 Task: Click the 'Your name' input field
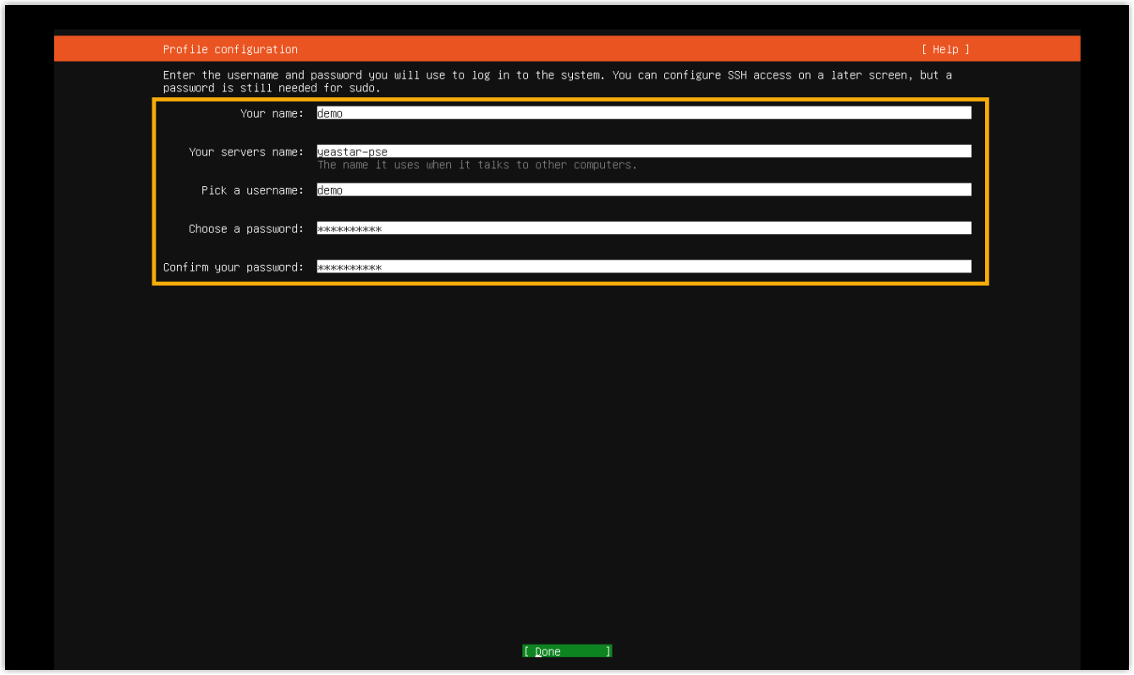643,113
